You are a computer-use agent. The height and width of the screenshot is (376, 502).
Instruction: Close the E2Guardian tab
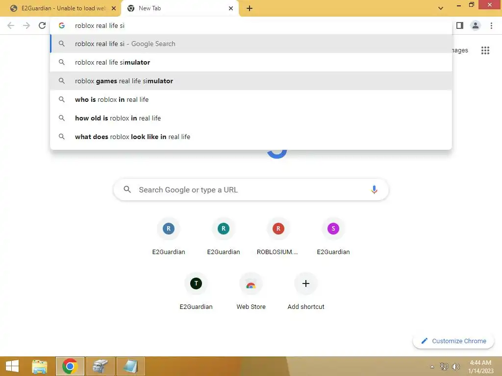[114, 8]
